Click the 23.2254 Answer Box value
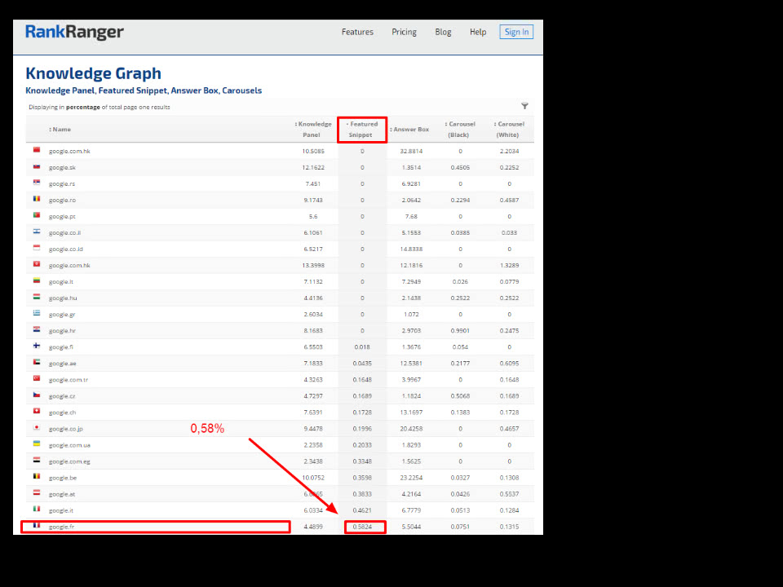This screenshot has width=783, height=587. coord(411,478)
